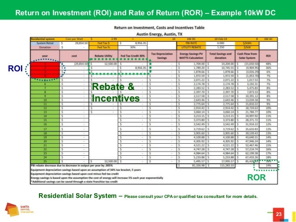Screen dimensions: 296x222
Task: Select the 'kW DC' cell
Action: tap(191, 39)
